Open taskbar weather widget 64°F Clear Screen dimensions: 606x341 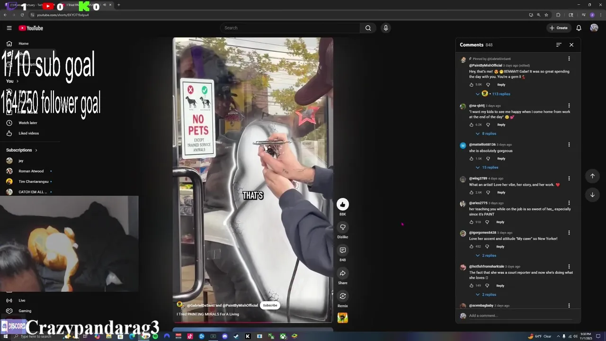(541, 336)
